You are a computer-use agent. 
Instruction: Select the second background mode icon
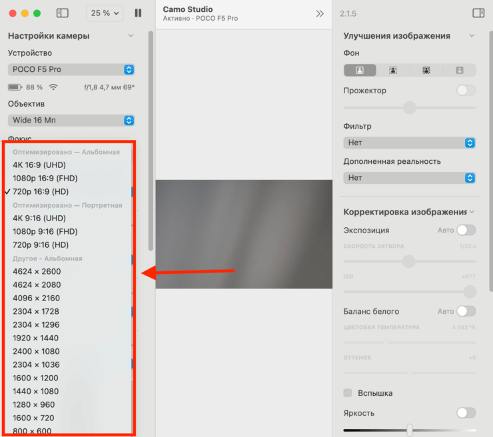[x=393, y=70]
